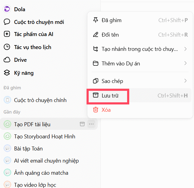
Task: Choose Đã ghim in context menu
Action: coord(140,20)
